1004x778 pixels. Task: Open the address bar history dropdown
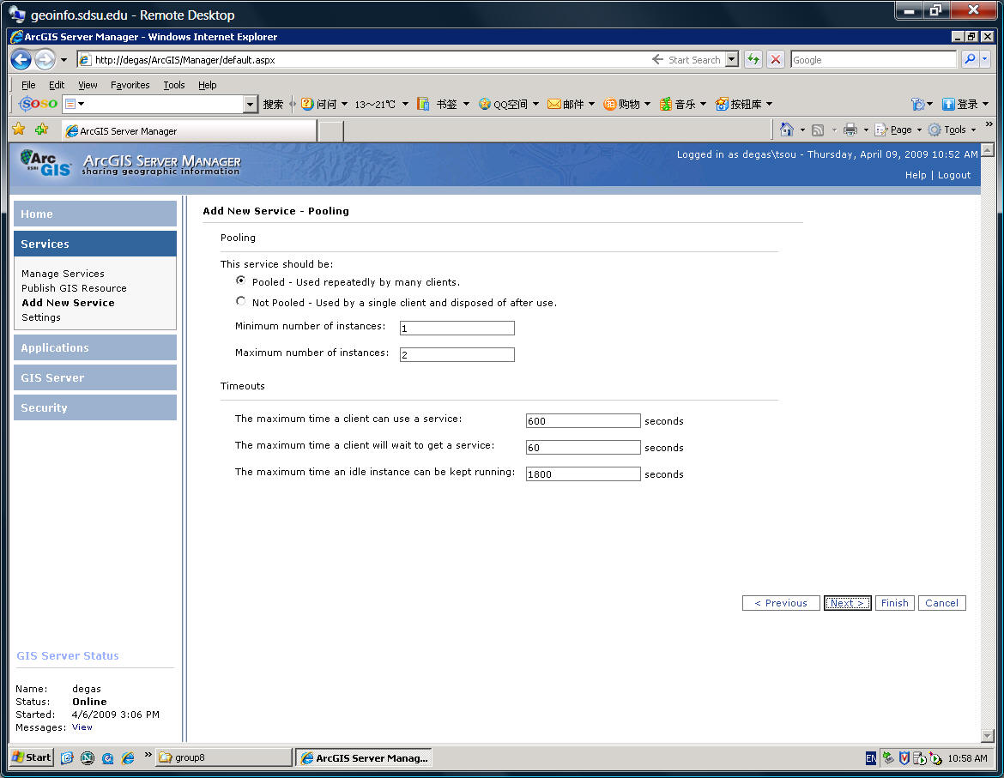coord(732,59)
